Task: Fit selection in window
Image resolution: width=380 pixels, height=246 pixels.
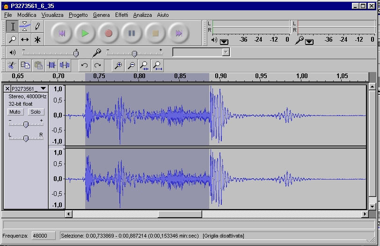Action: coord(145,65)
